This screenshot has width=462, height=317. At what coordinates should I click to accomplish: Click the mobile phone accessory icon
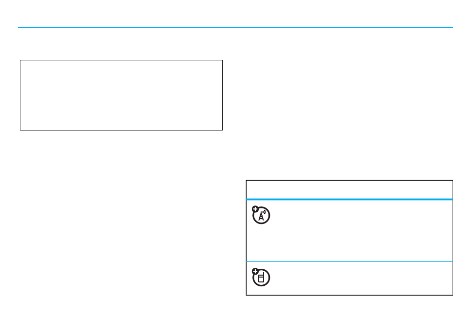261,277
